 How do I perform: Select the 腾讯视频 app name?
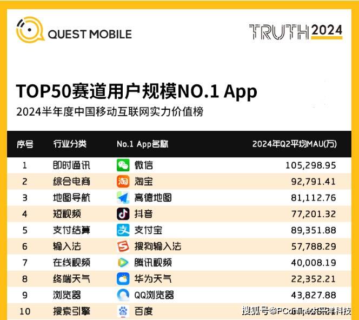(x=153, y=263)
